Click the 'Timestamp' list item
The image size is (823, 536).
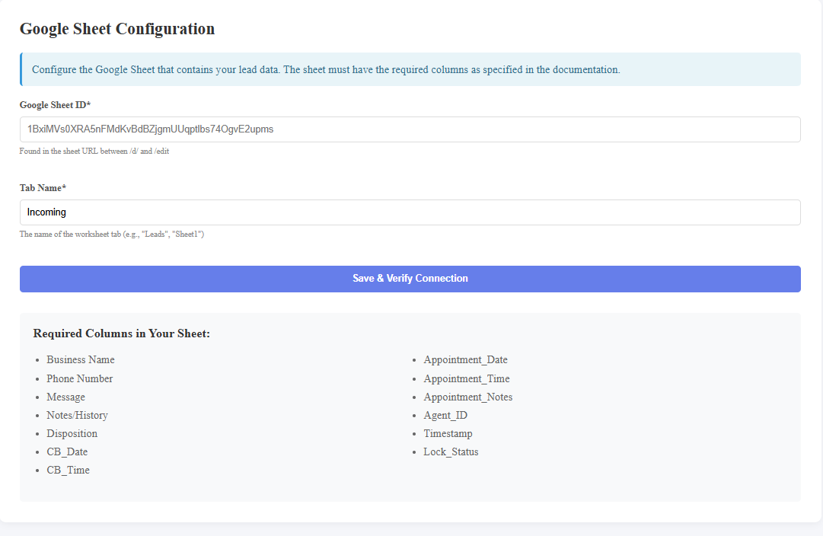pos(448,434)
